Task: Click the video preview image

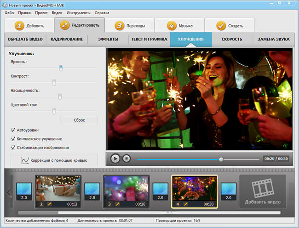Action: tap(200, 99)
